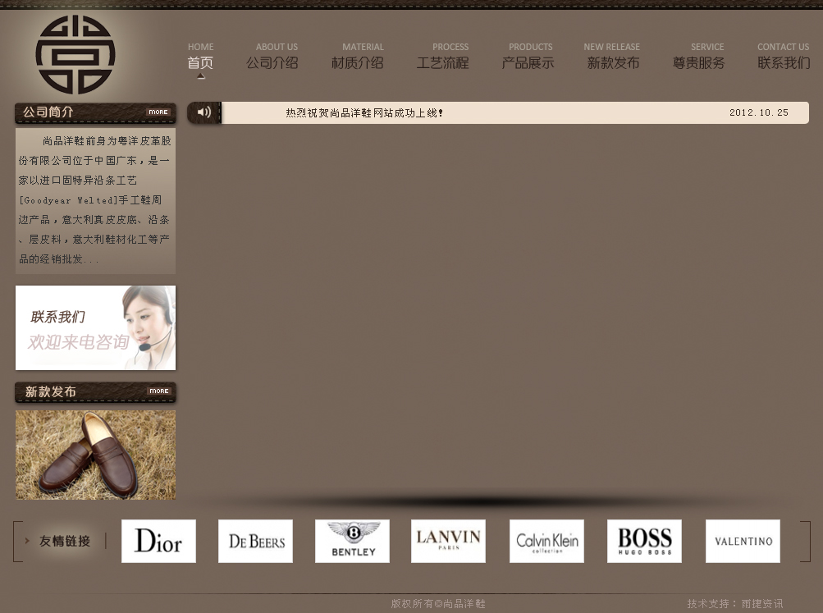Open the Lanvin Paris logo link
This screenshot has height=613, width=823.
coord(448,541)
